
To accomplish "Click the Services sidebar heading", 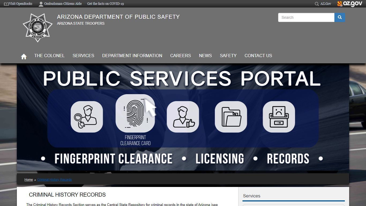I will (x=252, y=196).
